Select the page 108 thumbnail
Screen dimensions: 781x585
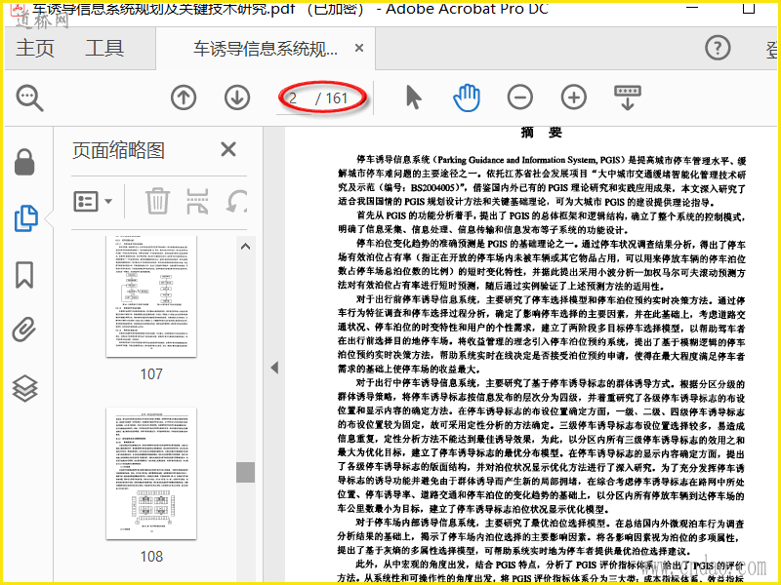(x=151, y=474)
